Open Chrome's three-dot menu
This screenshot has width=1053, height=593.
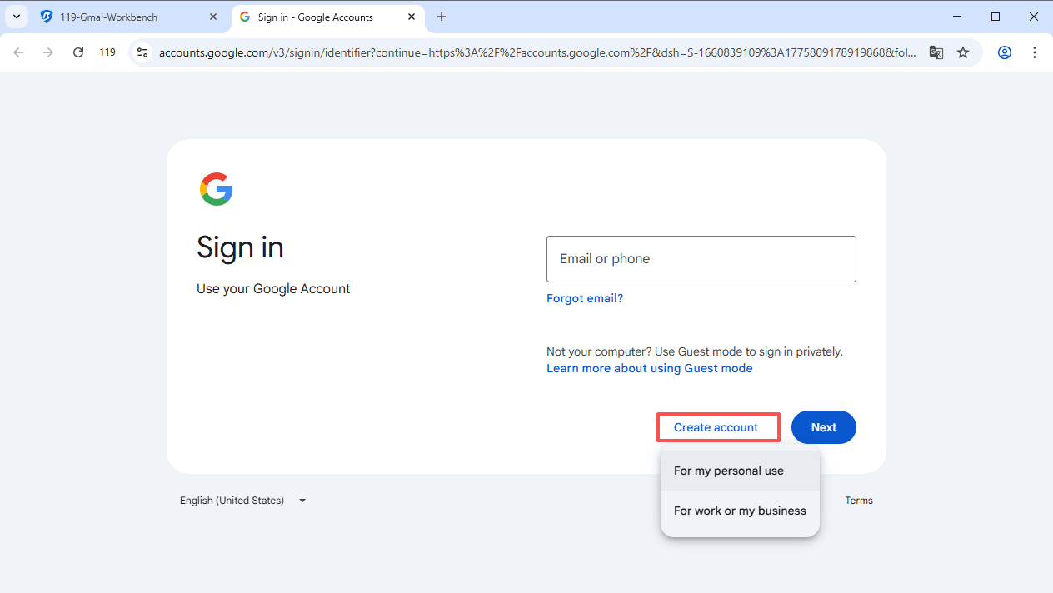[x=1035, y=52]
